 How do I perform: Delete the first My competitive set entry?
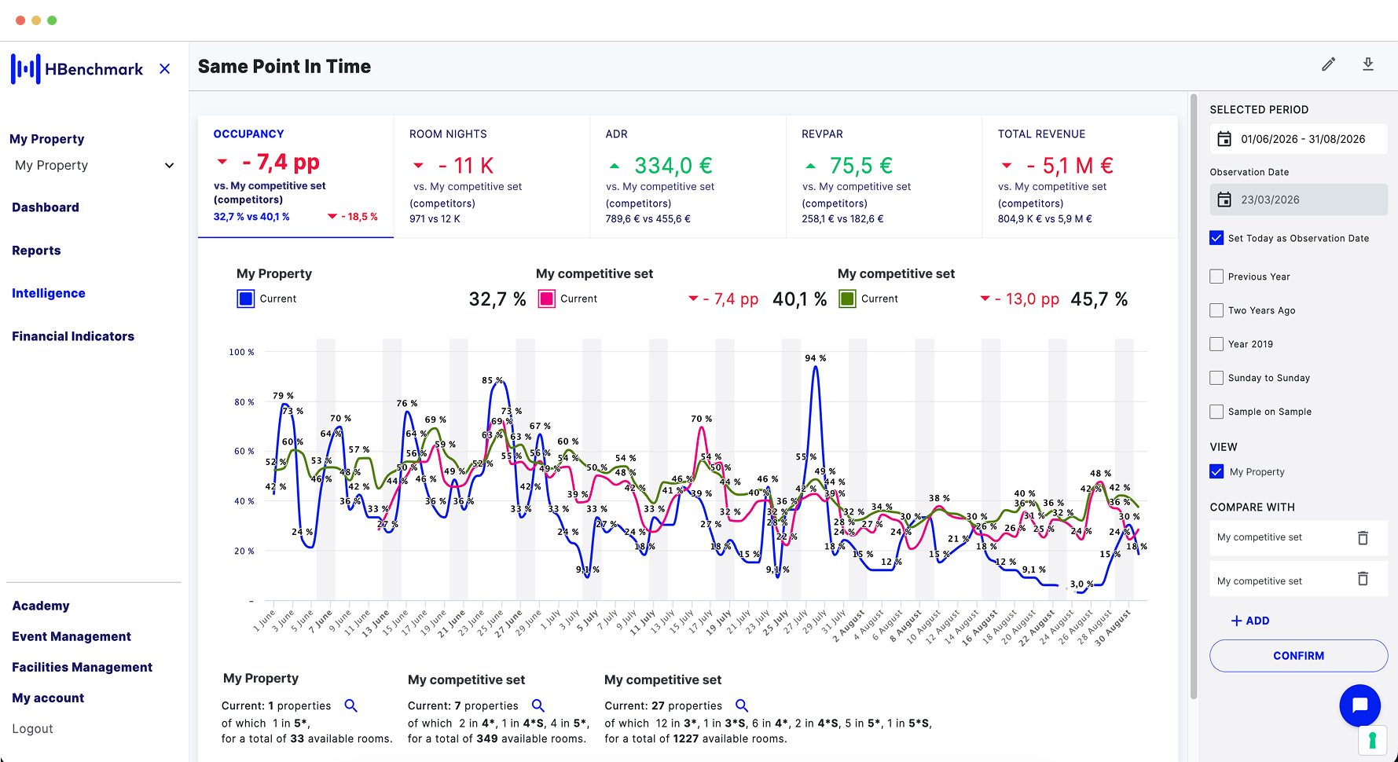(1363, 538)
